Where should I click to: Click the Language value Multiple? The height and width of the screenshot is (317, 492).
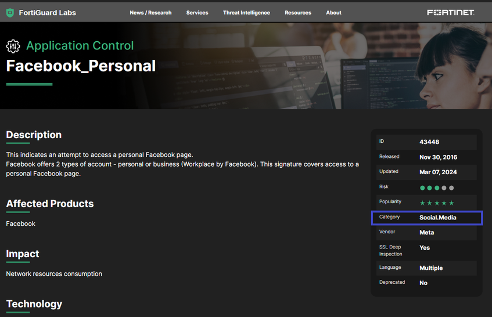coord(431,268)
